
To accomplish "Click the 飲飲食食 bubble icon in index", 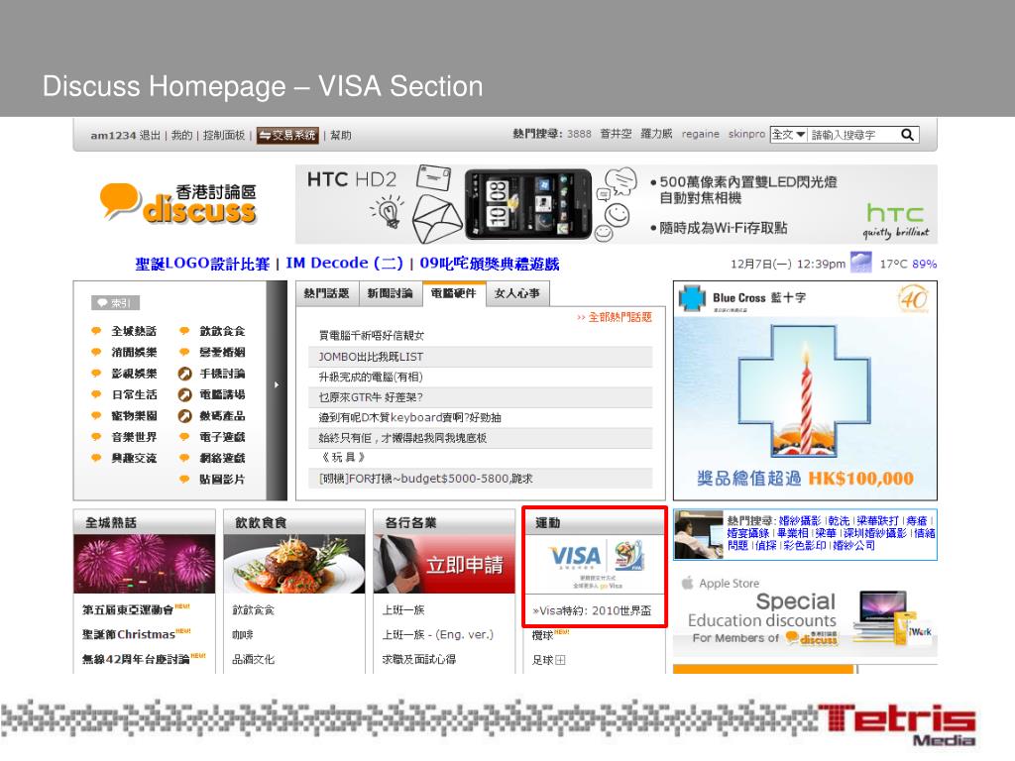I will pos(184,331).
